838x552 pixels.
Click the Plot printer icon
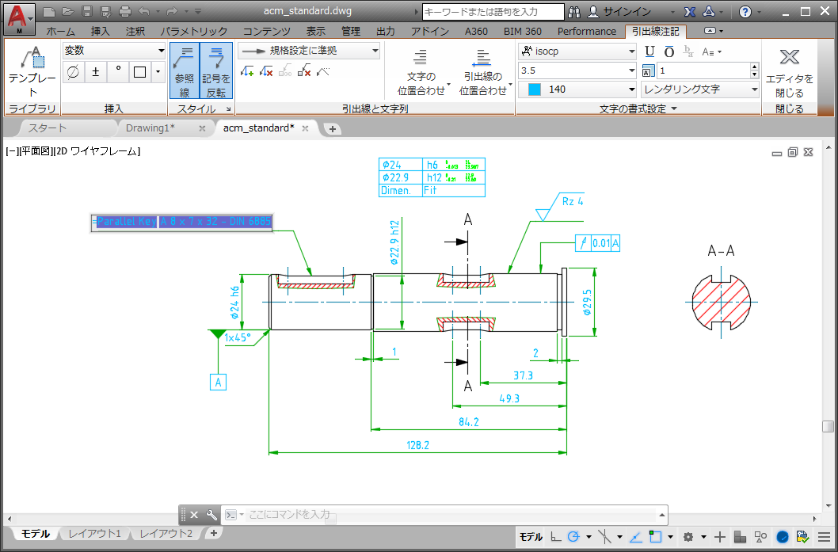(x=125, y=11)
